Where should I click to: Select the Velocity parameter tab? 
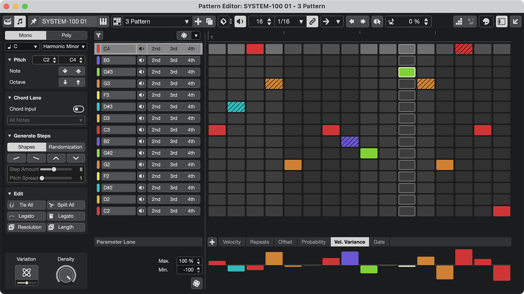coord(232,242)
